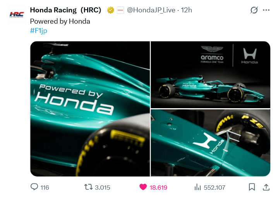Viewport: 278px width, 197px height.
Task: Toggle the like heart on post
Action: coord(143,187)
